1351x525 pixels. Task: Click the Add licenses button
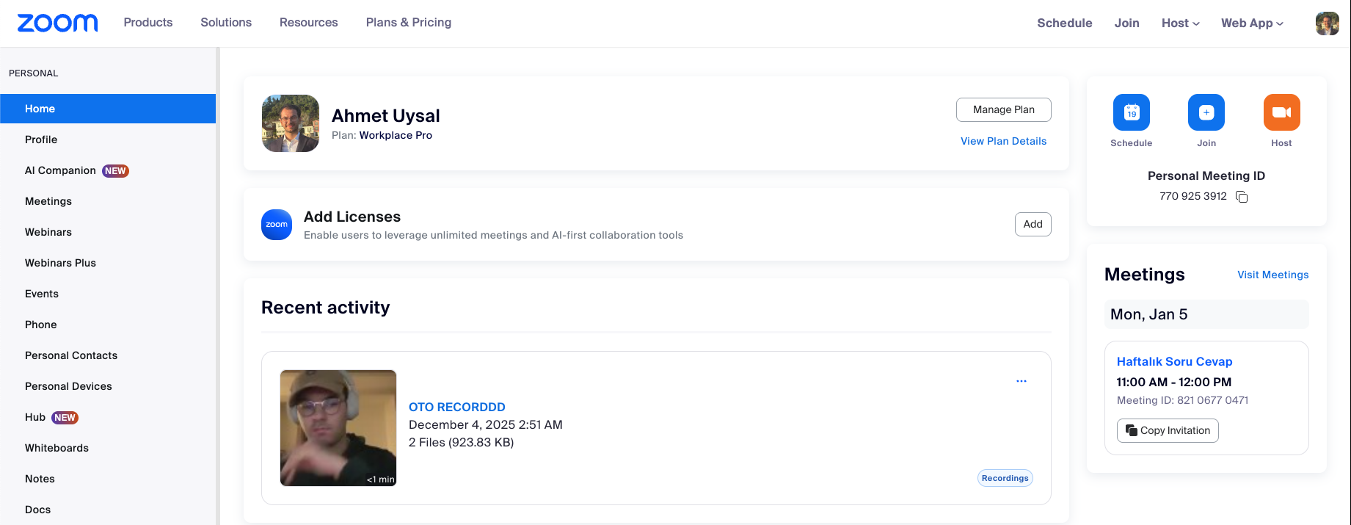(1033, 224)
